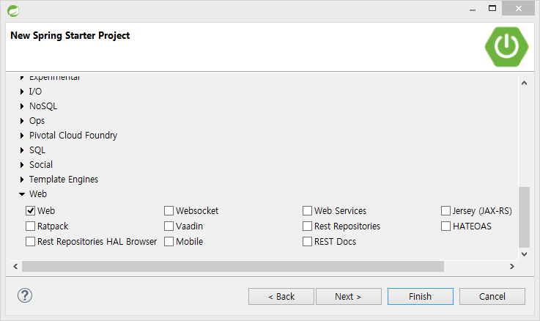Expand the Social category
The height and width of the screenshot is (321, 540).
[x=22, y=165]
